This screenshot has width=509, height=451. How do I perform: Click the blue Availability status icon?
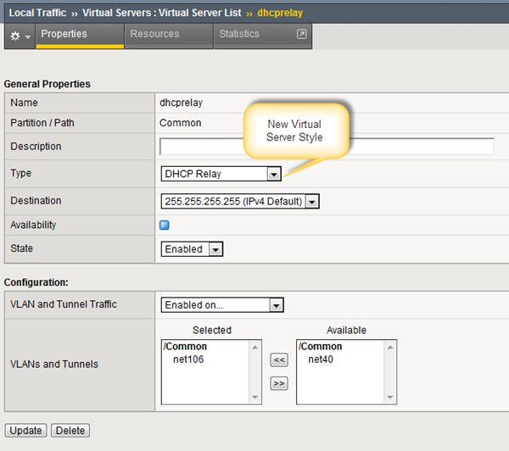(165, 225)
